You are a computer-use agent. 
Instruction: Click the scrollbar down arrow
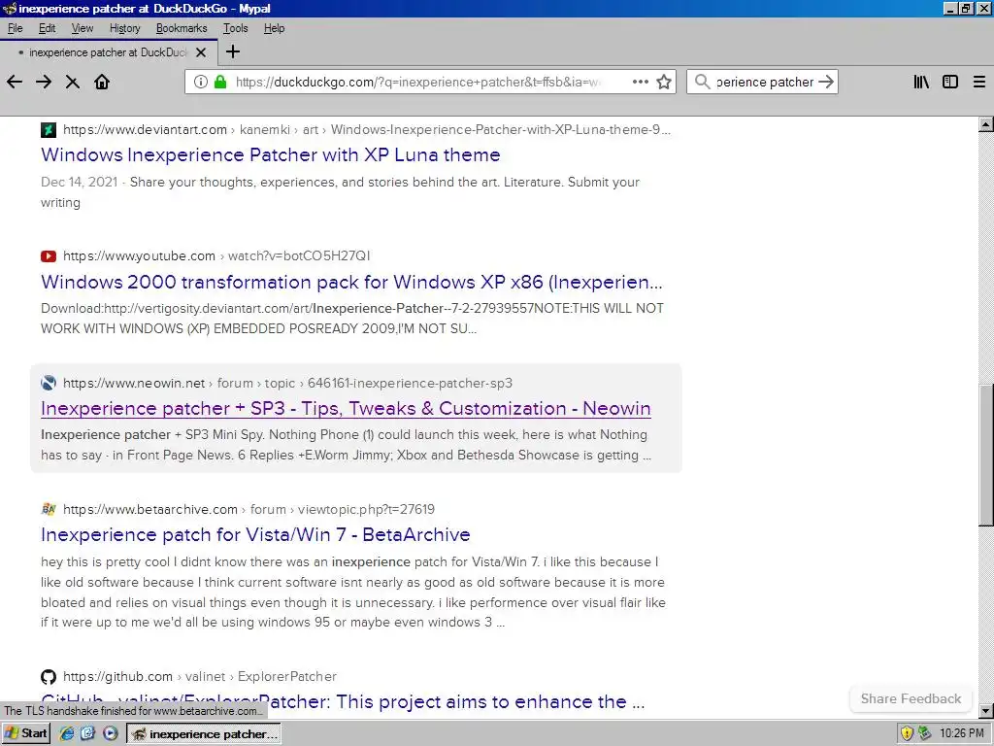tap(986, 710)
